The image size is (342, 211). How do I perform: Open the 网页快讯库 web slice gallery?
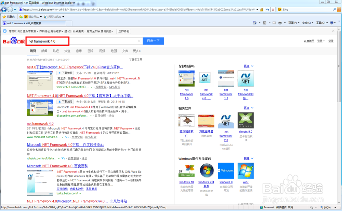click(x=54, y=17)
